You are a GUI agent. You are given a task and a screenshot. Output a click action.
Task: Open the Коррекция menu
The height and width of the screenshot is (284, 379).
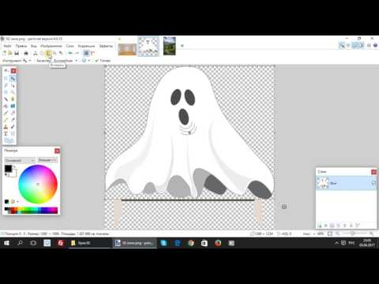[86, 46]
